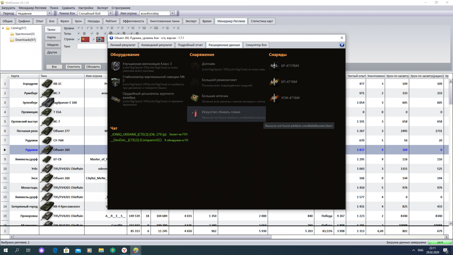Toggle the USSR flag country checkbox
This screenshot has height=255, width=453.
pyautogui.click(x=79, y=39)
